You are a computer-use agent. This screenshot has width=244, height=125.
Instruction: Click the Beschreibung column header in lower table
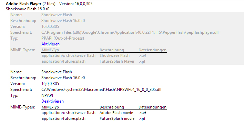[112, 107]
